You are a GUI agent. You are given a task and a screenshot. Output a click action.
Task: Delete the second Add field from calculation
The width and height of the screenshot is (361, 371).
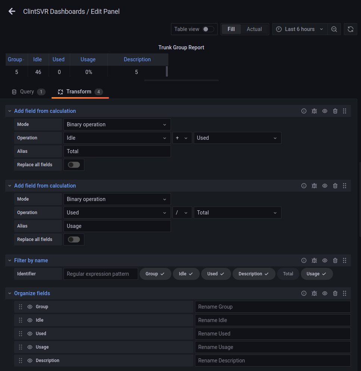[335, 186]
